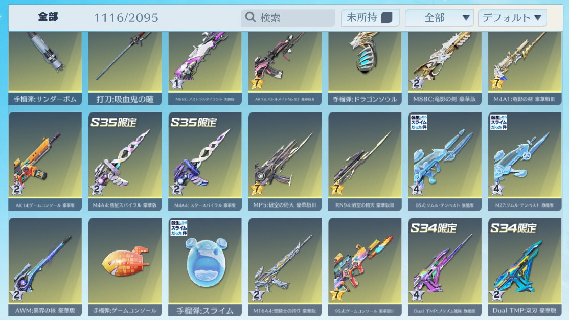Image resolution: width=569 pixels, height=320 pixels.
Task: Click the search magnifier icon
Action: coord(251,17)
